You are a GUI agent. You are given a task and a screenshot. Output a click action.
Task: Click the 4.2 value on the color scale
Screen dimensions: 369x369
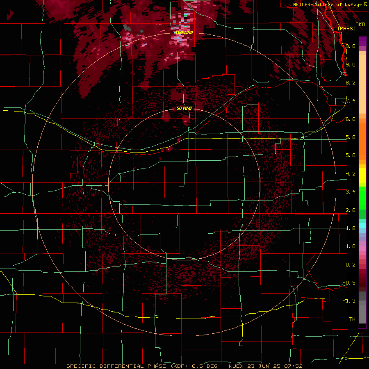tap(351, 174)
